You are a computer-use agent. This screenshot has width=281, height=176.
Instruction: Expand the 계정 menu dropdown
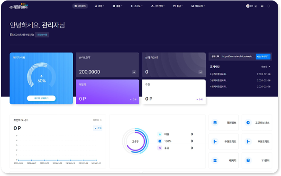point(100,6)
